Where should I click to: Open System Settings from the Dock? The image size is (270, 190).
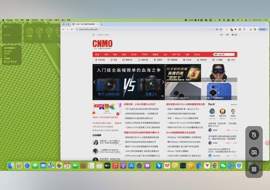click(139, 166)
